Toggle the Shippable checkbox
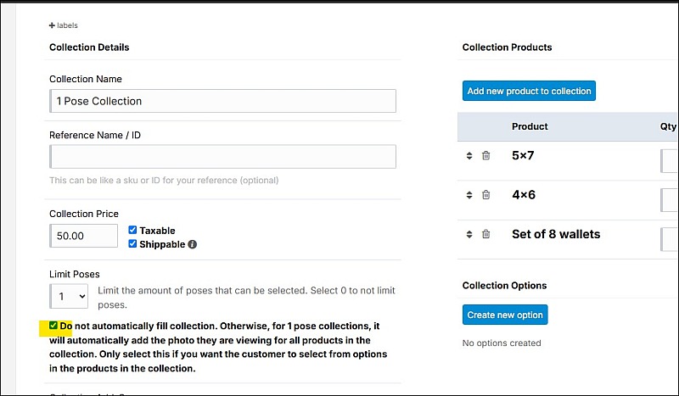 (x=132, y=244)
